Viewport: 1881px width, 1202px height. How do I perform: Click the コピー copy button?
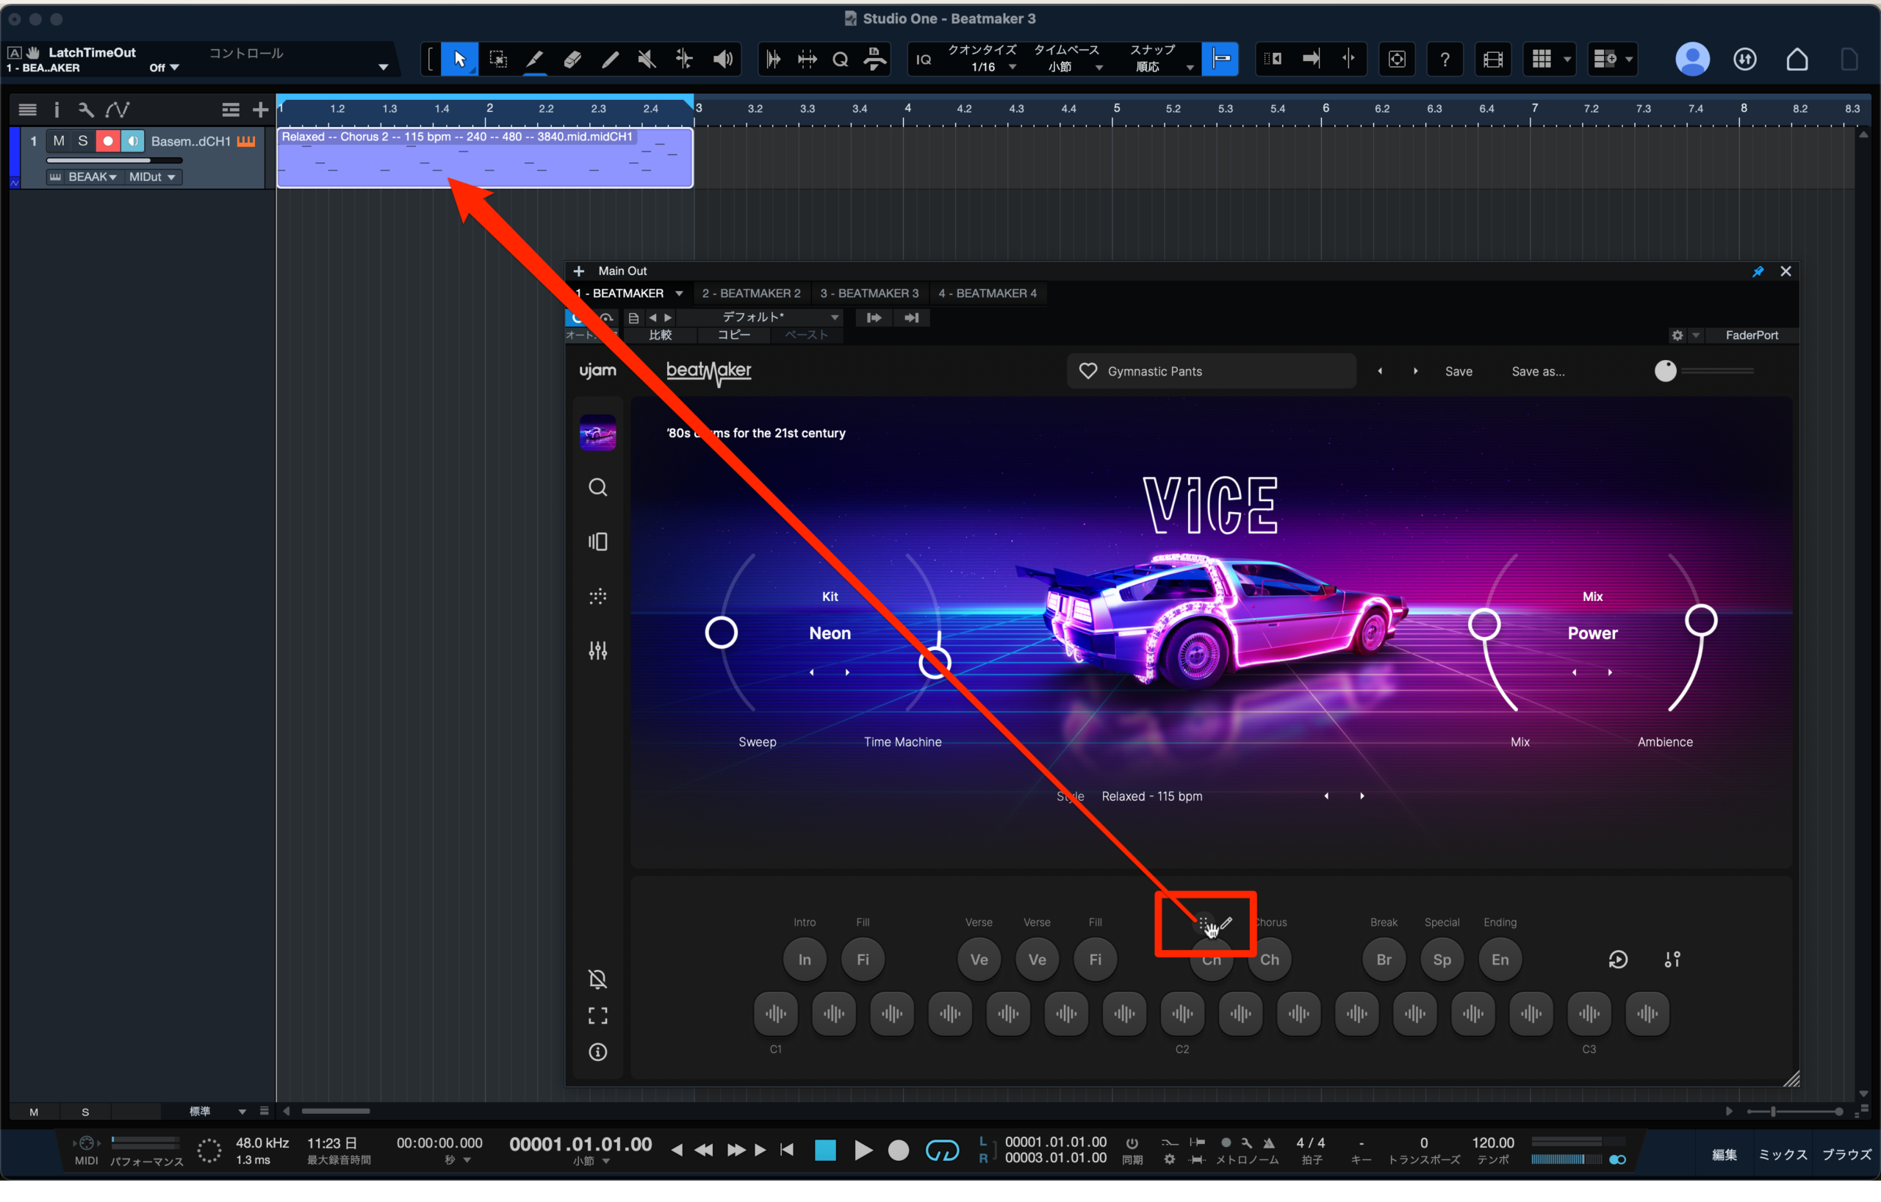(733, 335)
